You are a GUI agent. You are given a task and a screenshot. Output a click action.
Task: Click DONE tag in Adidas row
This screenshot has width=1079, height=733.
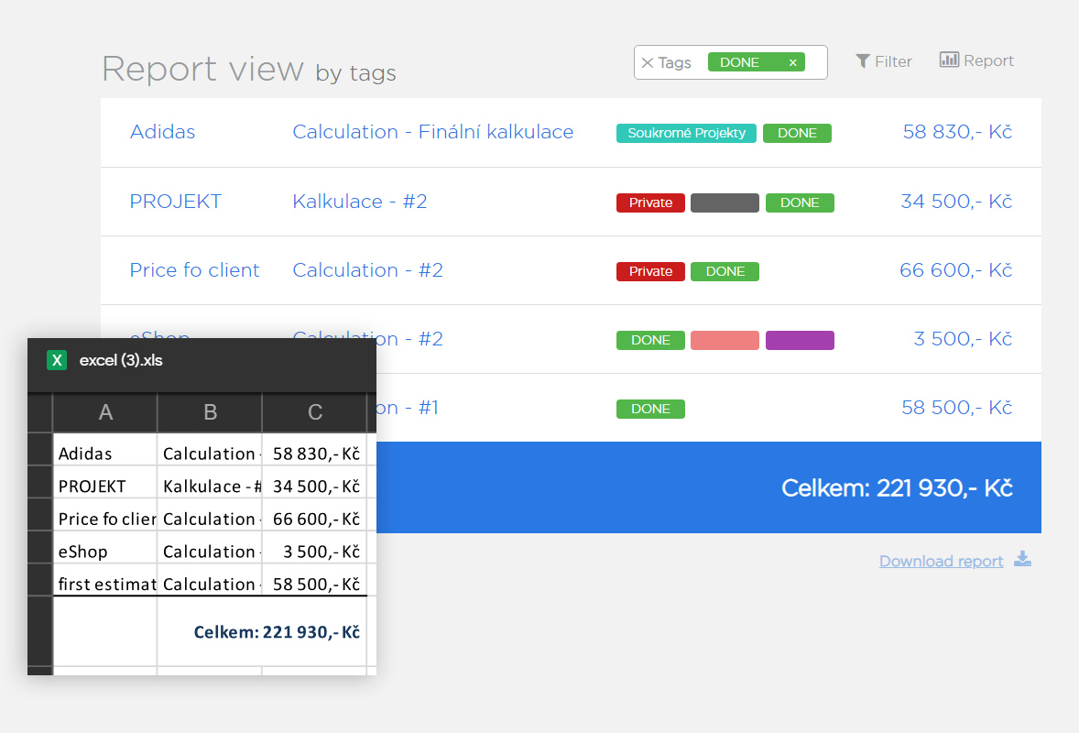(x=797, y=133)
